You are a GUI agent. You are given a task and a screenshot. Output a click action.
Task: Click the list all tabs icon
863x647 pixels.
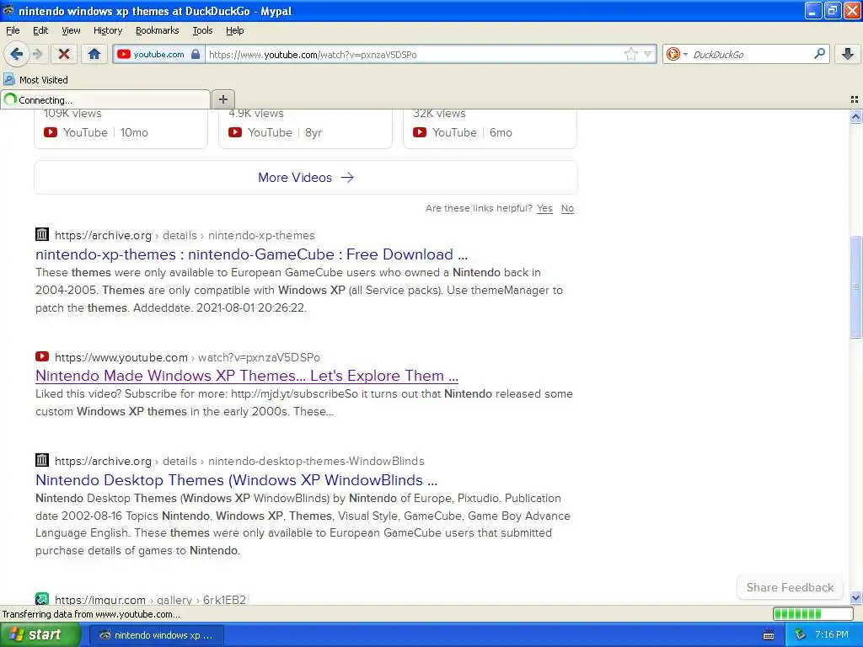pos(855,99)
